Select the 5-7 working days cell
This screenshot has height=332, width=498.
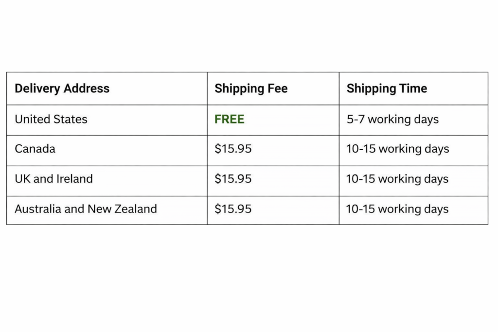point(392,119)
